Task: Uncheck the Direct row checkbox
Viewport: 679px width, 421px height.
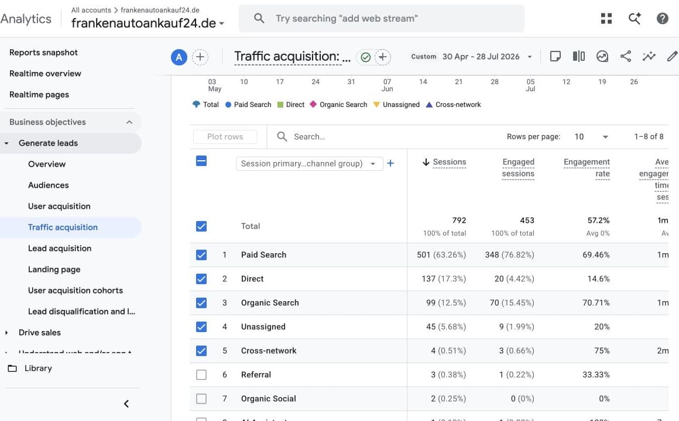Action: click(201, 279)
